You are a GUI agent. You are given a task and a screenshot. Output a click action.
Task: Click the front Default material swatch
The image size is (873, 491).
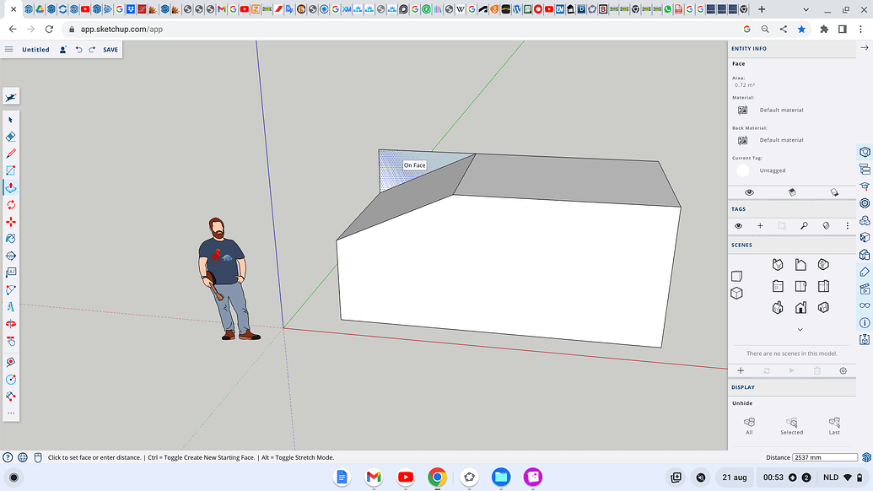pyautogui.click(x=742, y=110)
